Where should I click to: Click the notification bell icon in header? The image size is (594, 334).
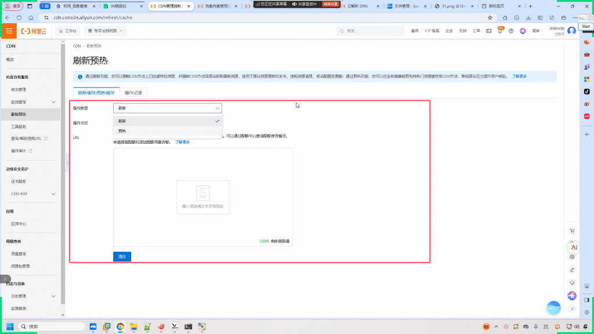501,31
